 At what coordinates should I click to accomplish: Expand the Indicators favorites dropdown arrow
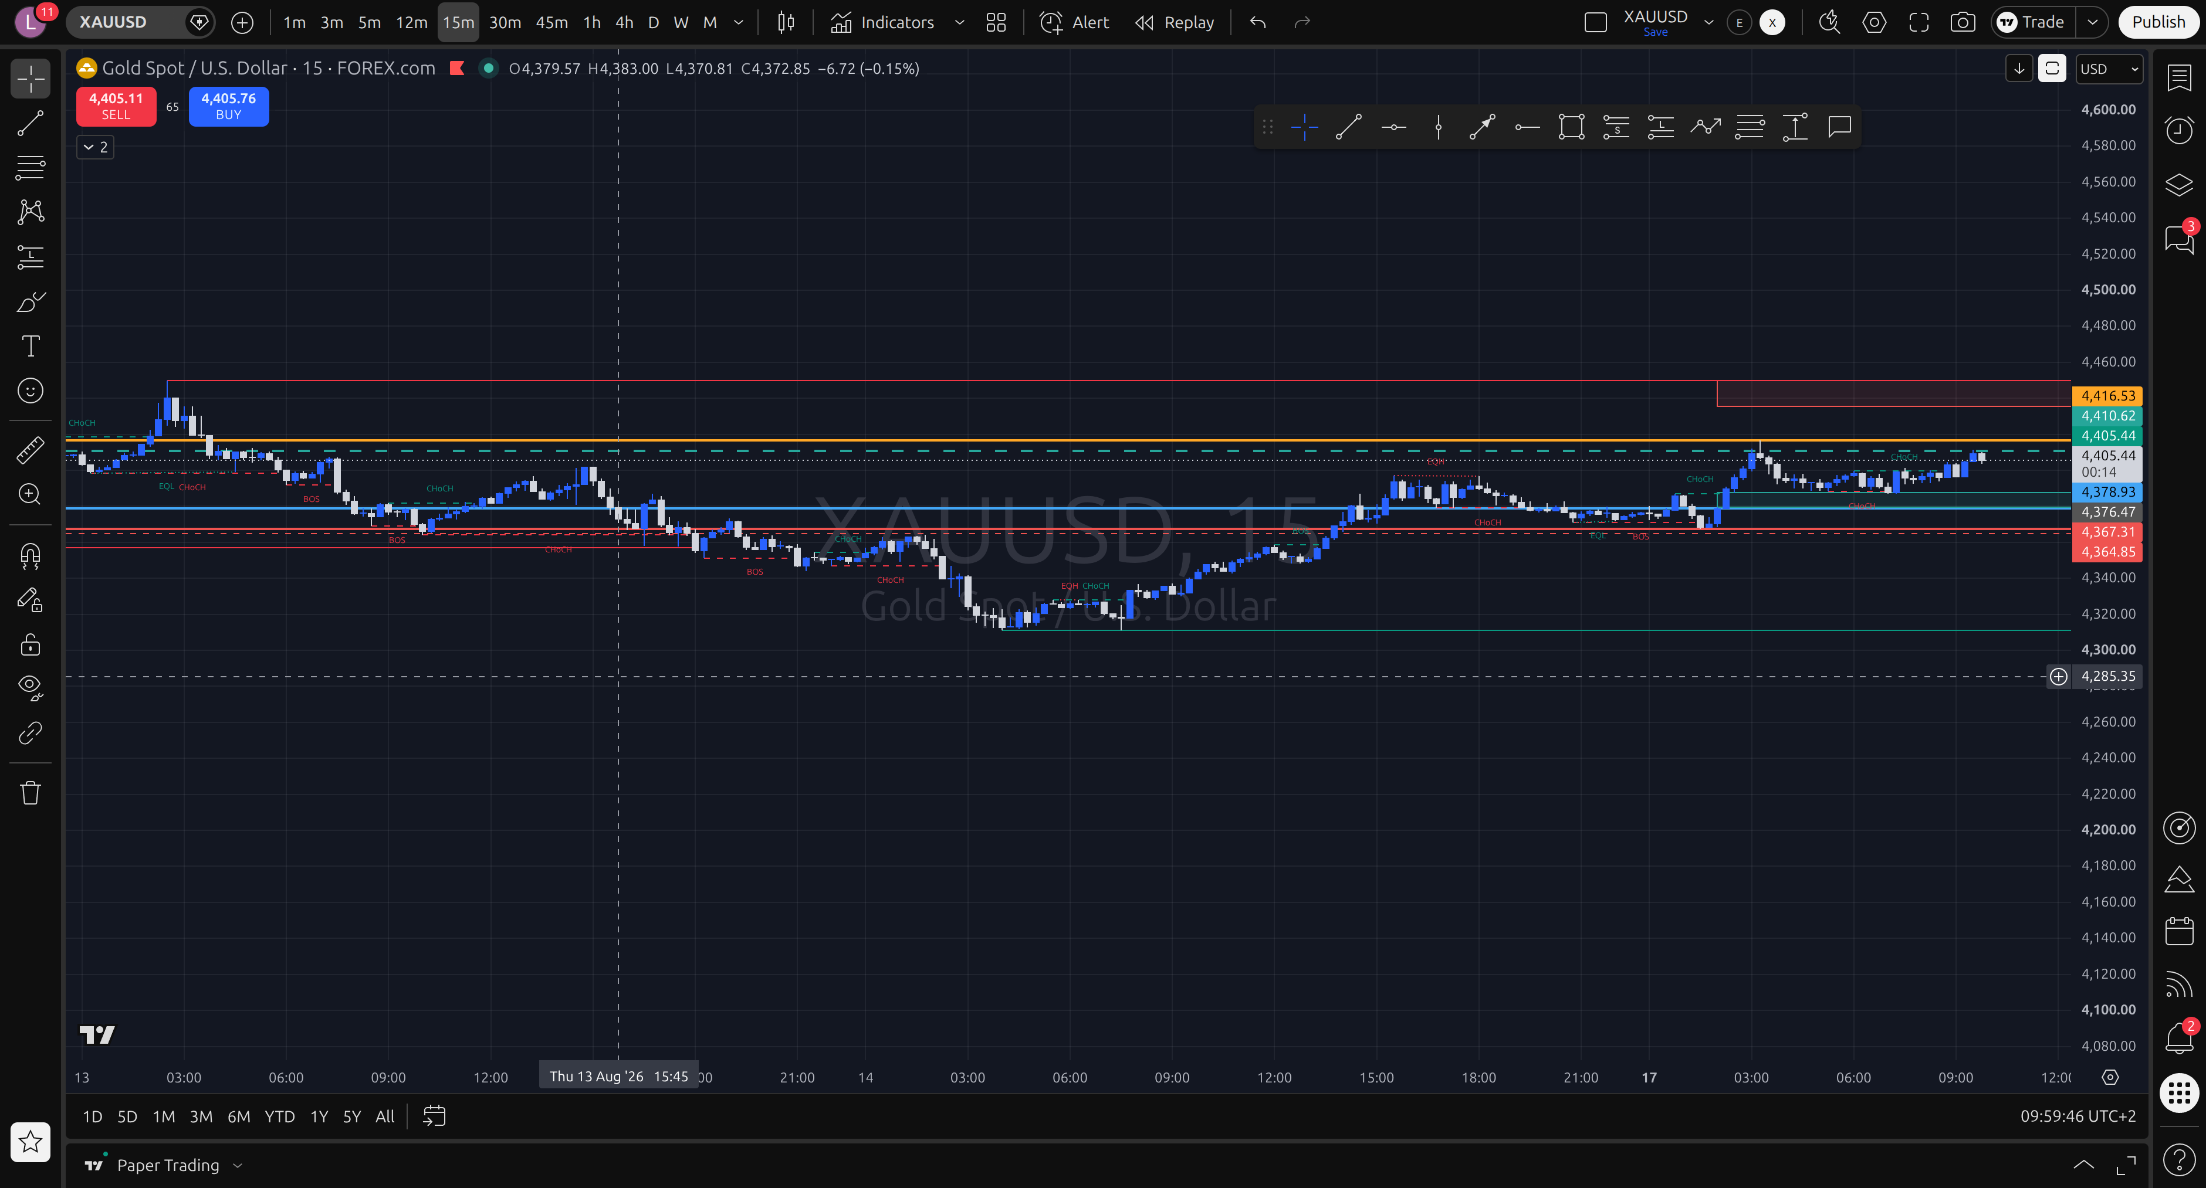click(x=959, y=22)
